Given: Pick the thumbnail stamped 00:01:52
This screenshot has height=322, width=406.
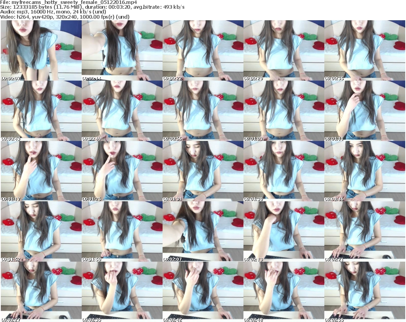Looking at the screenshot, I should point(41,231).
